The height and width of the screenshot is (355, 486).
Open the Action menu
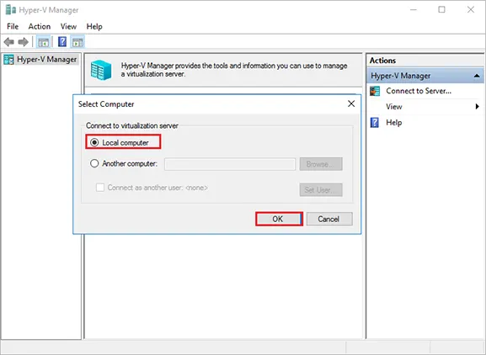click(x=40, y=27)
